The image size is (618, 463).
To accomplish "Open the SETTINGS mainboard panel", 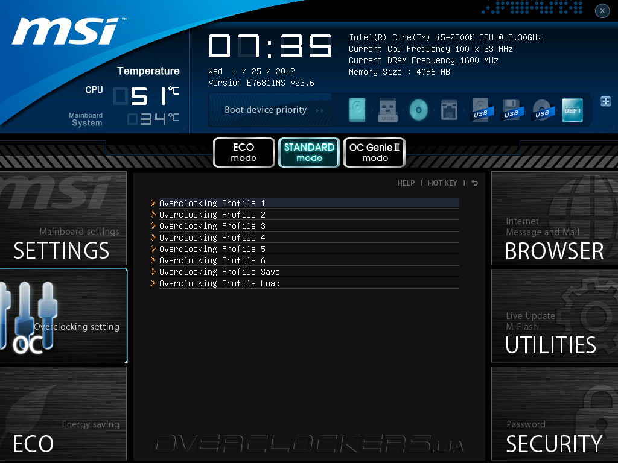I will (63, 218).
